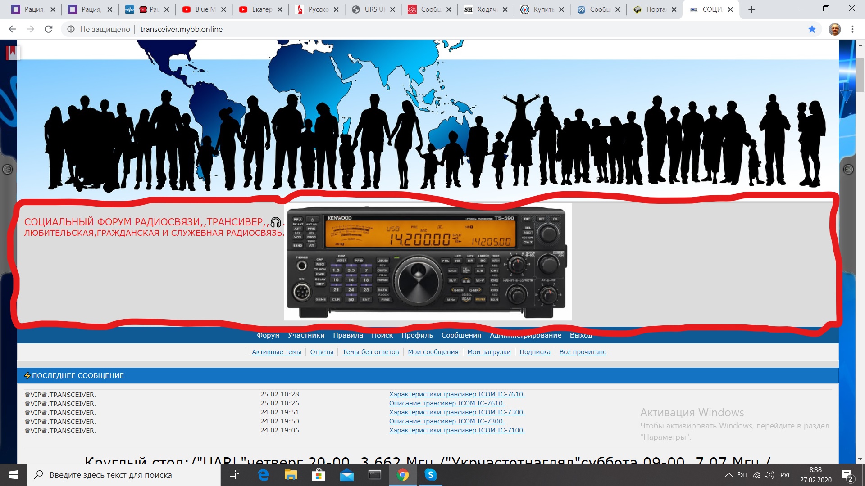Open Подписка link

535,352
